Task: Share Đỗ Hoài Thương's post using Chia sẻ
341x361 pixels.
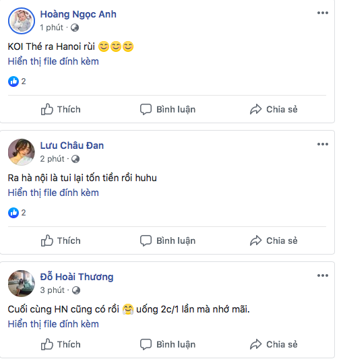Action: [274, 345]
